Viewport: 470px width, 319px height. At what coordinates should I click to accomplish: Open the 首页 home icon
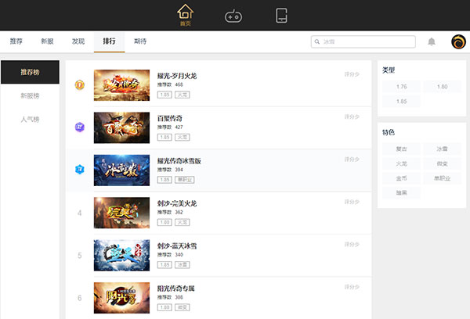[185, 15]
